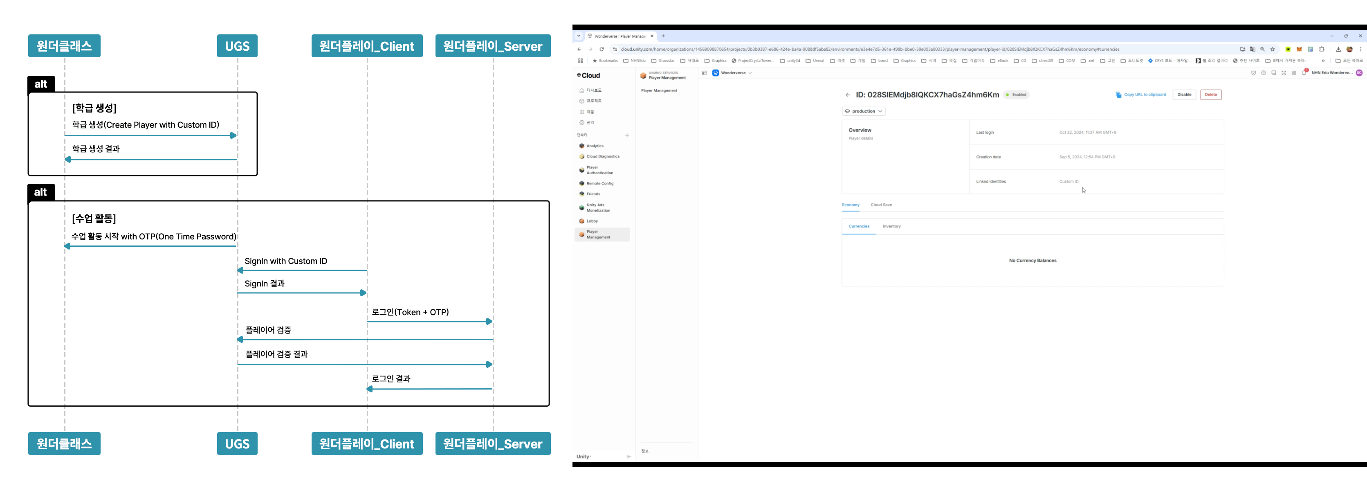Open the help question-mark icon
This screenshot has width=1367, height=491.
click(1264, 73)
